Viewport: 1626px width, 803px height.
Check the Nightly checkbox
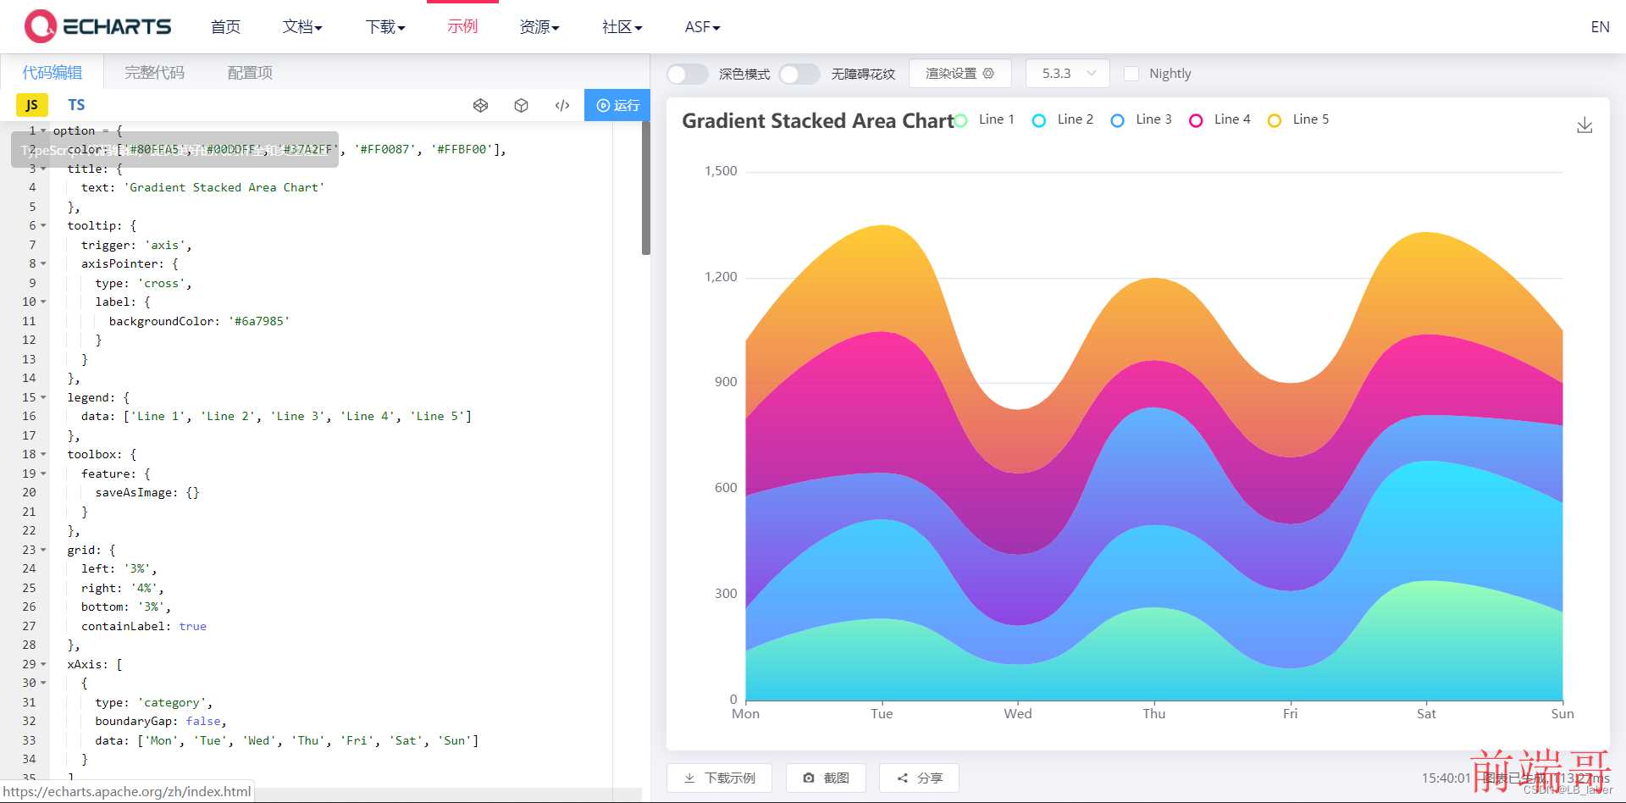[1131, 74]
